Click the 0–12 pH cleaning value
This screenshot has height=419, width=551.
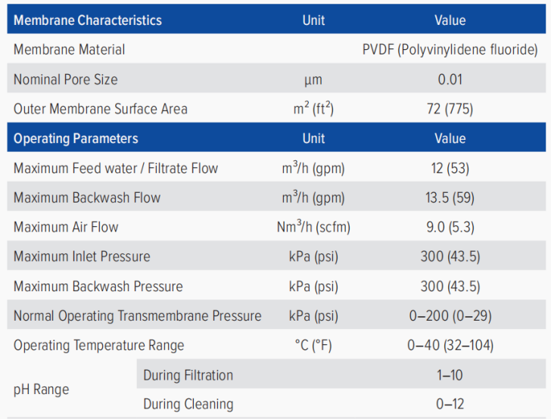pyautogui.click(x=450, y=405)
